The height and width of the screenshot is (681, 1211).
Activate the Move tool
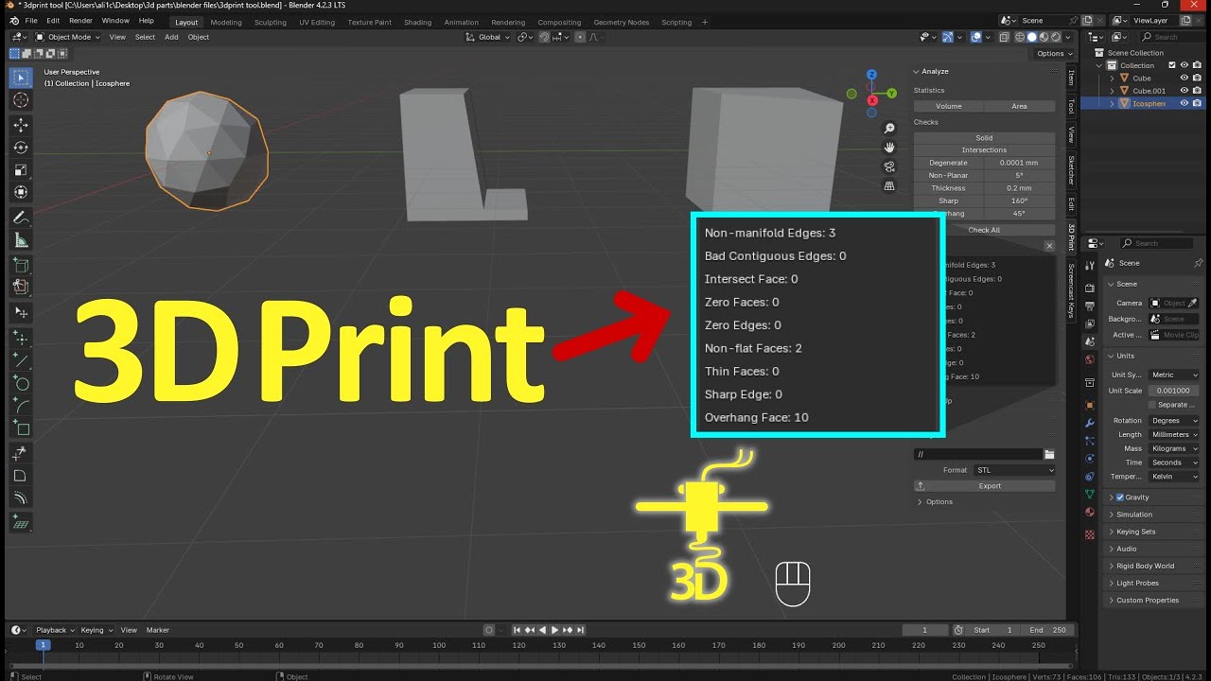(21, 125)
